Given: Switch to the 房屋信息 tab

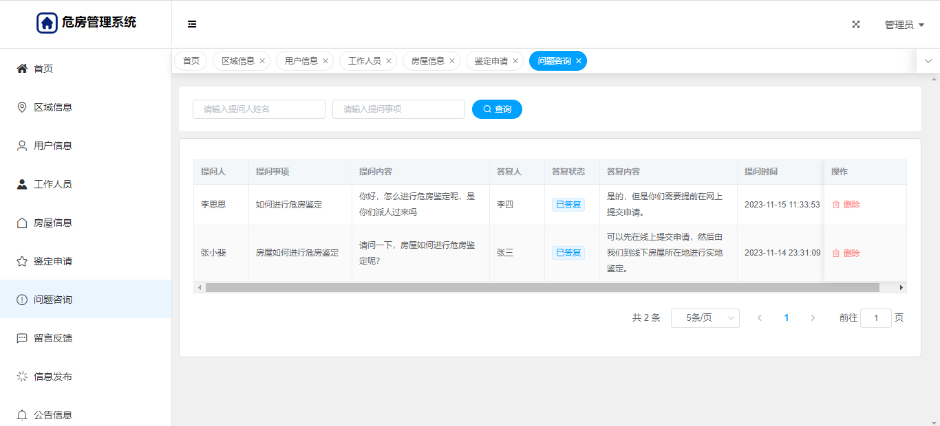Looking at the screenshot, I should (x=427, y=61).
